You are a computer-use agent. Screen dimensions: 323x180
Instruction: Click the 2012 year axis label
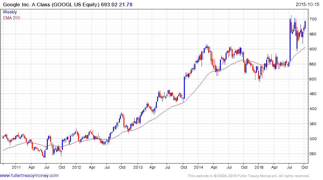77,167
